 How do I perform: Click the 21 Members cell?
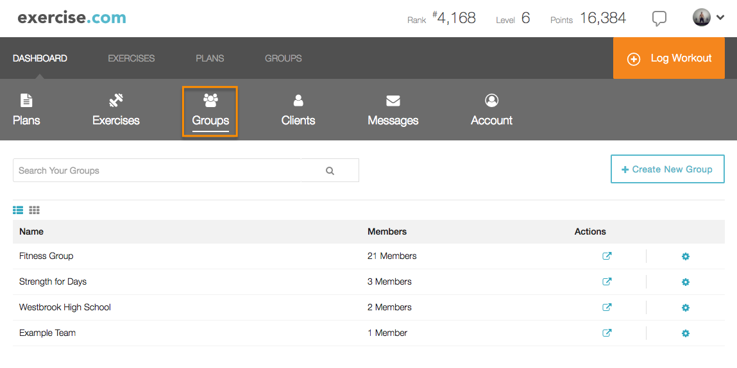(392, 256)
